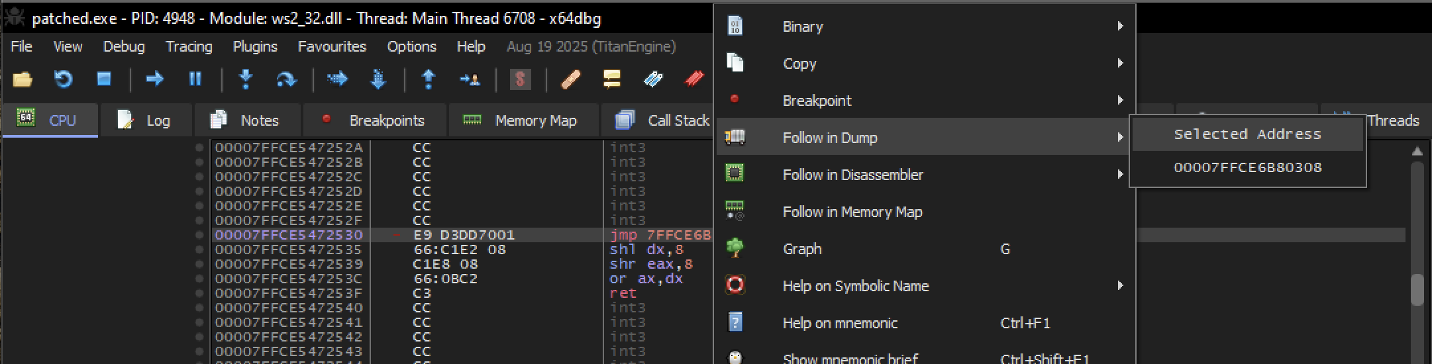Open Comments with the speech bubble icon
Image resolution: width=1432 pixels, height=364 pixels.
[612, 79]
